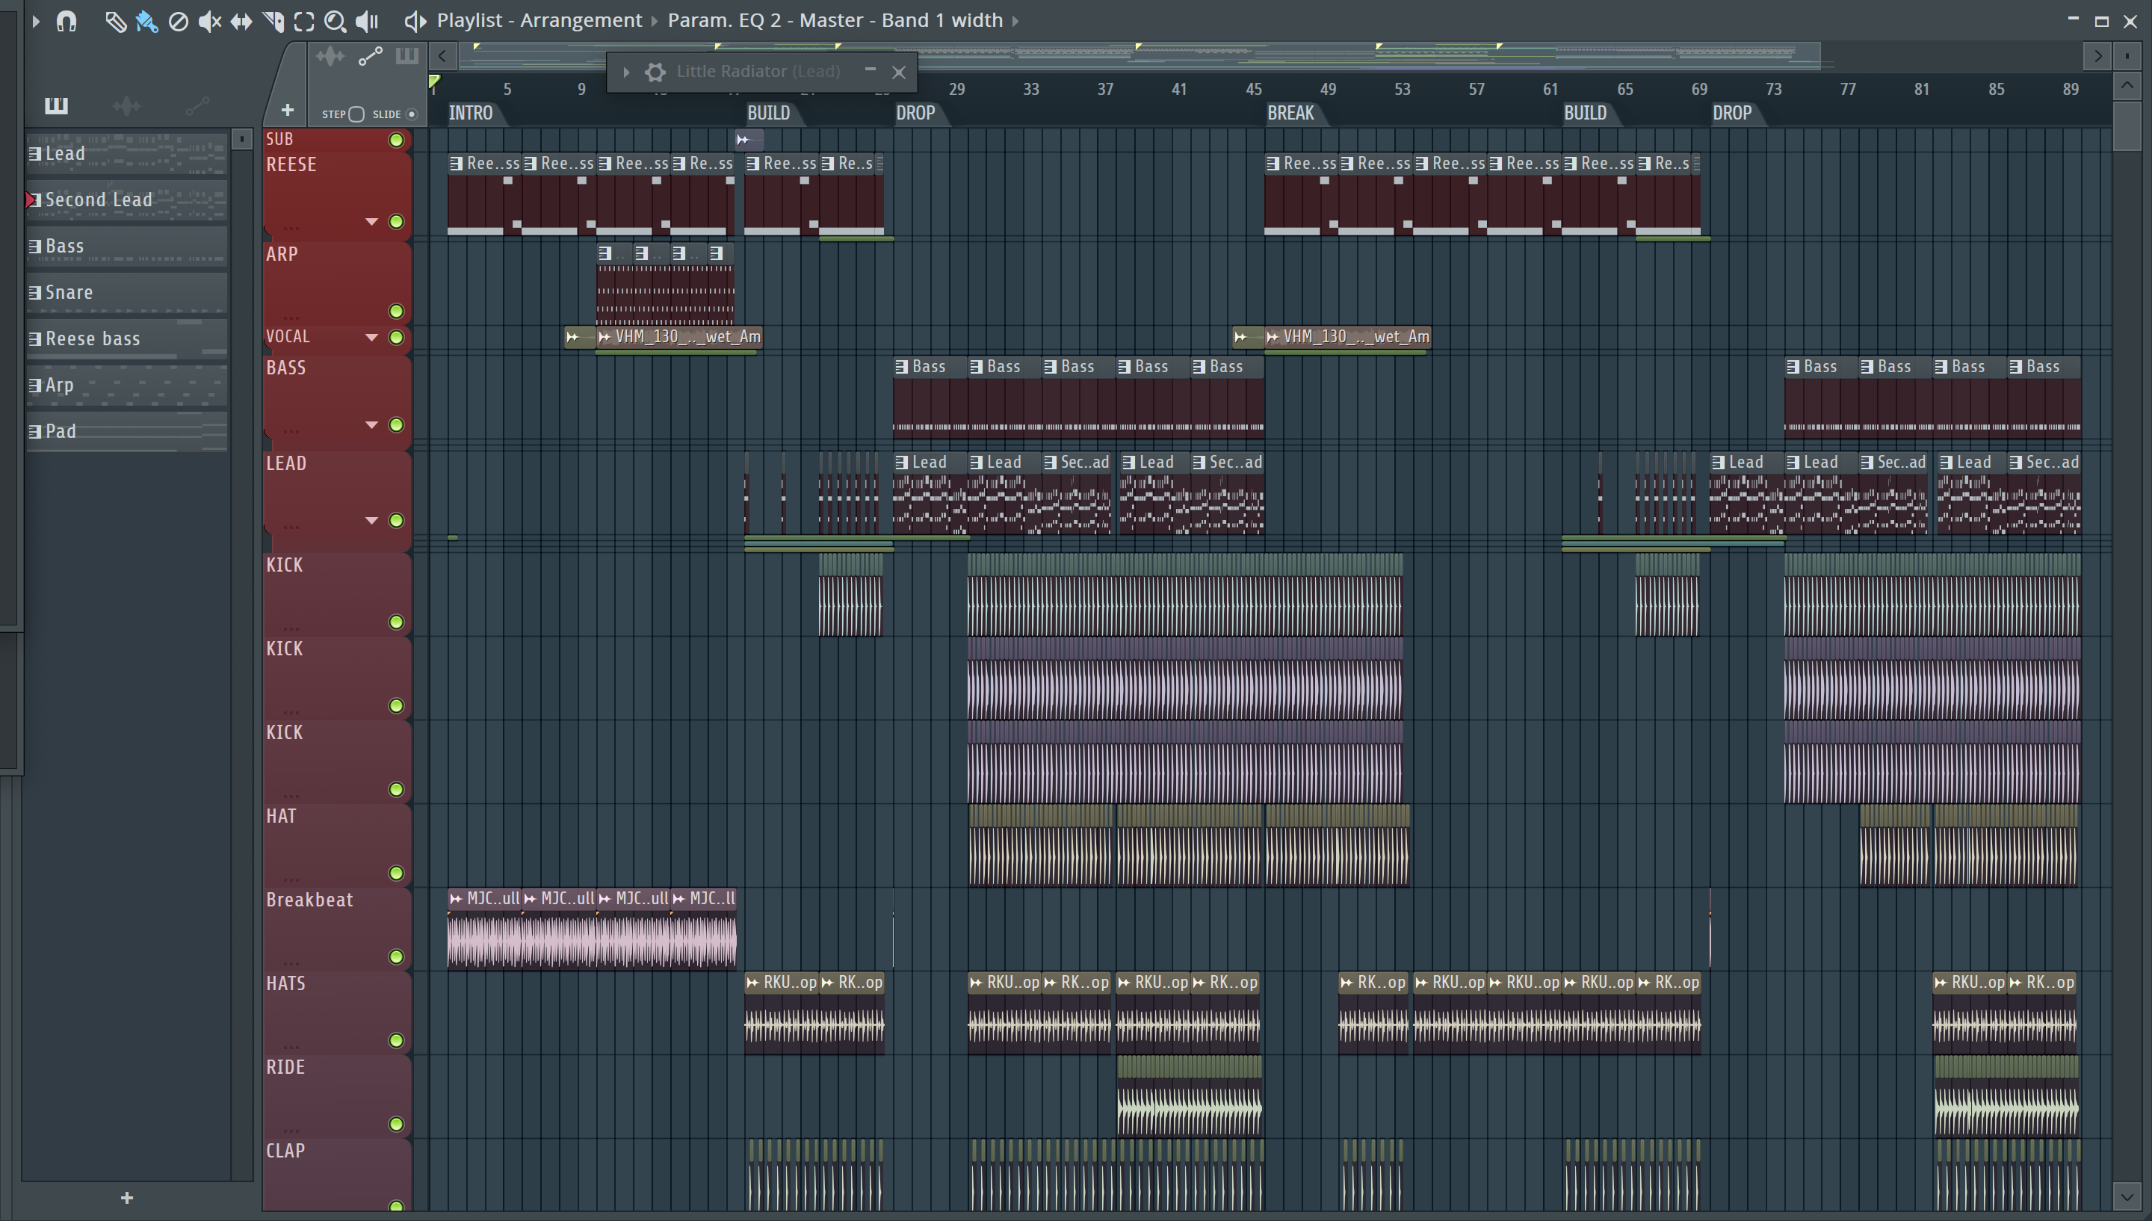The image size is (2152, 1221).
Task: Mute the HAT track
Action: [397, 872]
